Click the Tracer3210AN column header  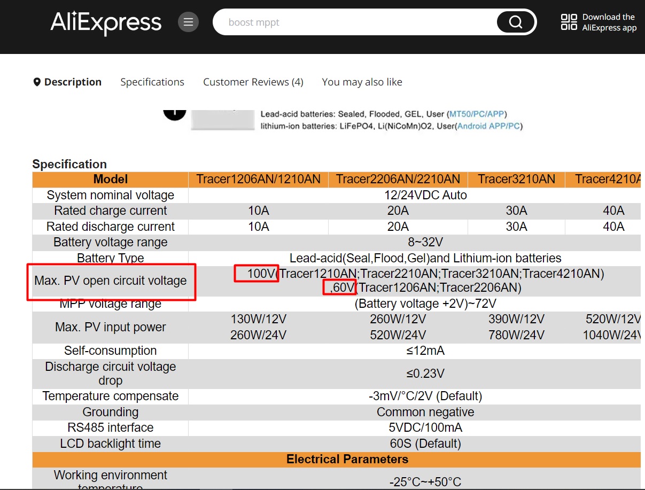click(516, 180)
